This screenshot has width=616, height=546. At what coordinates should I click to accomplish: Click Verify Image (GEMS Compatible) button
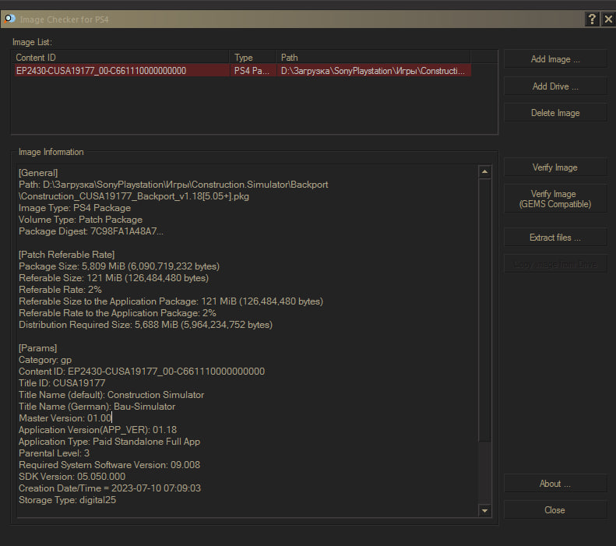coord(555,199)
